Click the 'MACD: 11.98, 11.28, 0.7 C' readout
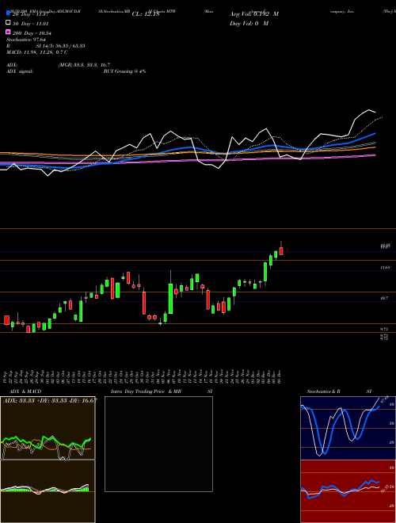396x523 pixels. pyautogui.click(x=37, y=52)
